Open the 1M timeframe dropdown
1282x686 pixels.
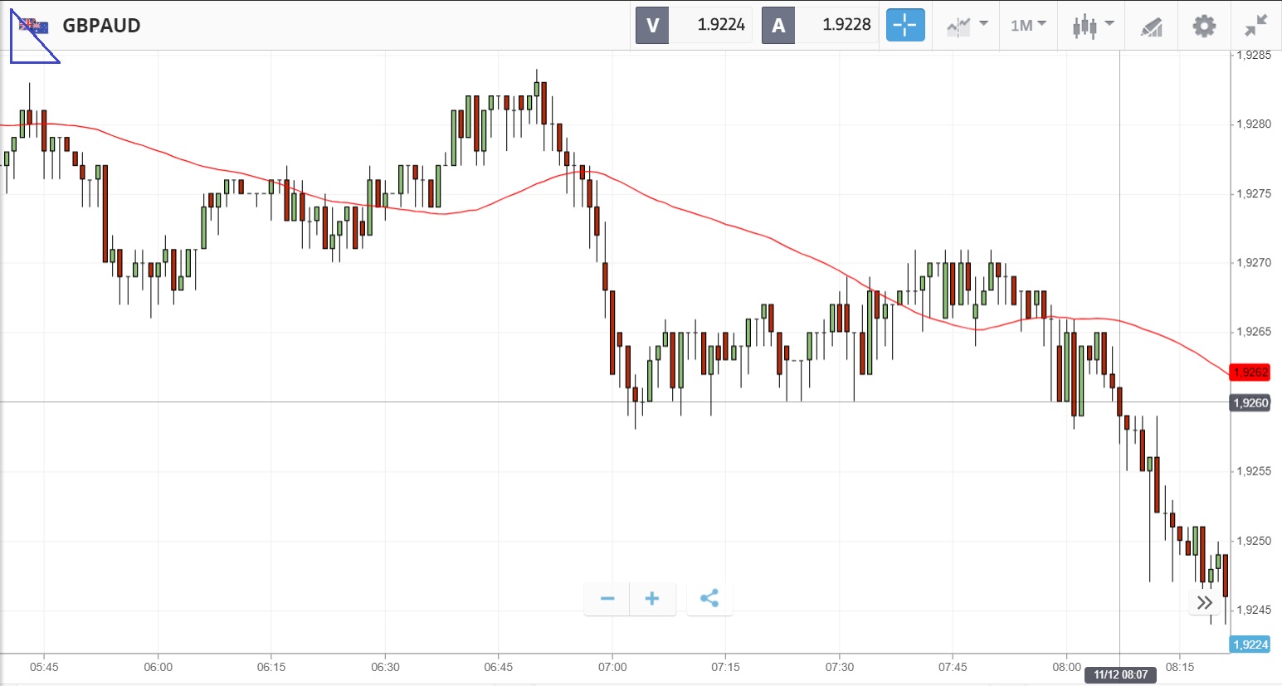(x=1028, y=25)
